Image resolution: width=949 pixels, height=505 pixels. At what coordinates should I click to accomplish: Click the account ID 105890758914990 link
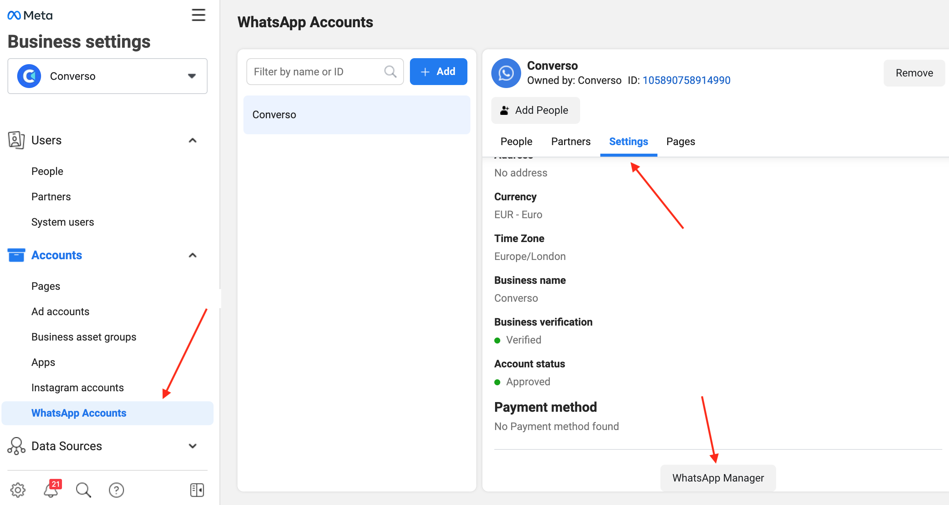(686, 80)
